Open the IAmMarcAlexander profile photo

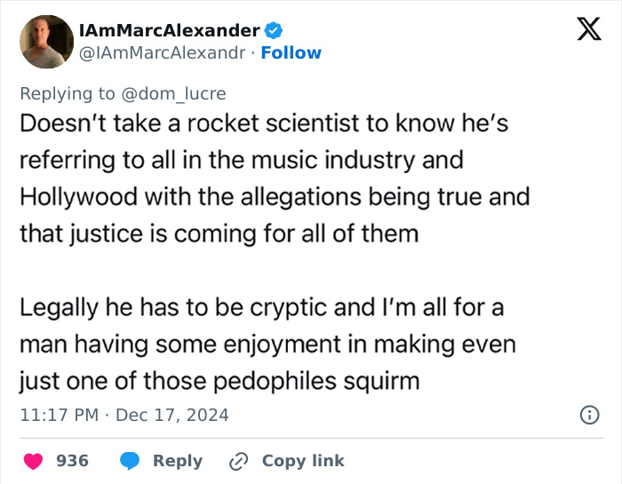click(46, 42)
